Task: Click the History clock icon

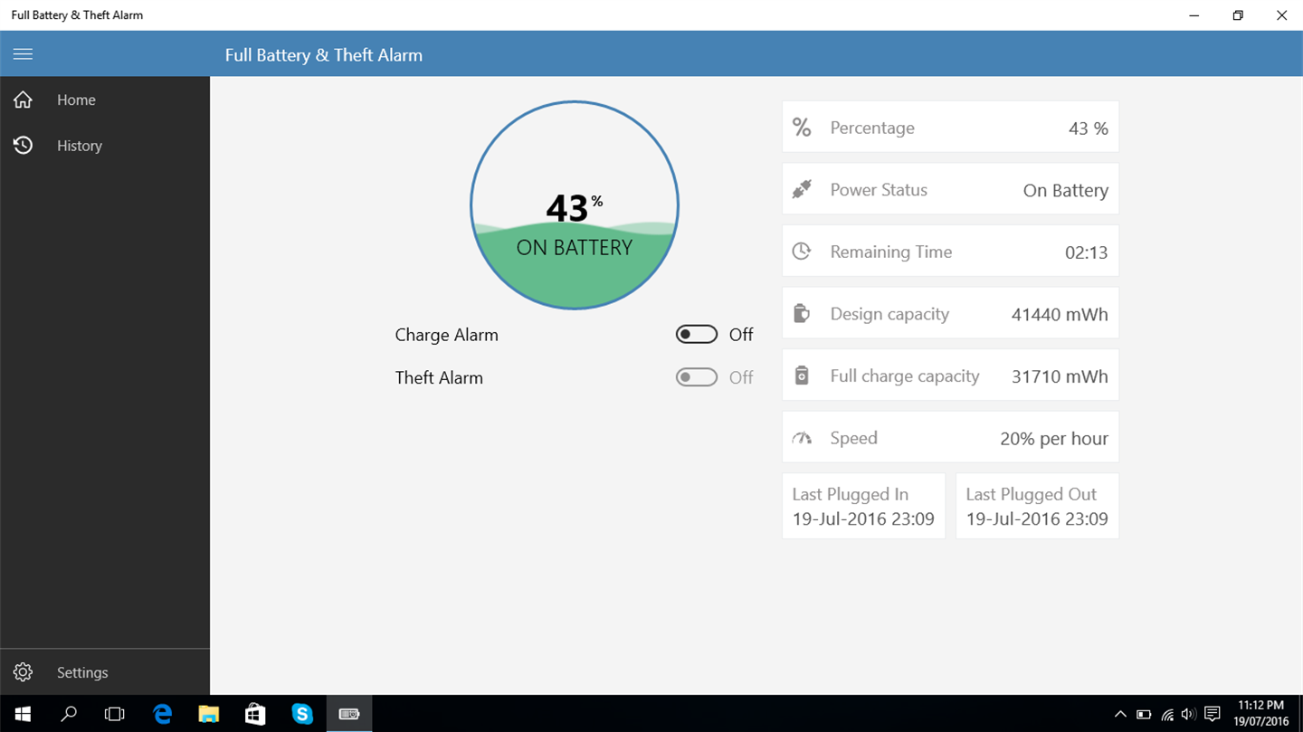Action: pos(23,145)
